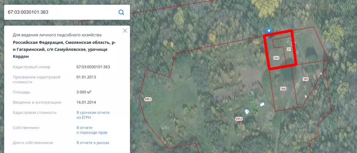Viewport: 357px width, 153px height.
Task: Click the search magnifier icon
Action: coord(121,12)
